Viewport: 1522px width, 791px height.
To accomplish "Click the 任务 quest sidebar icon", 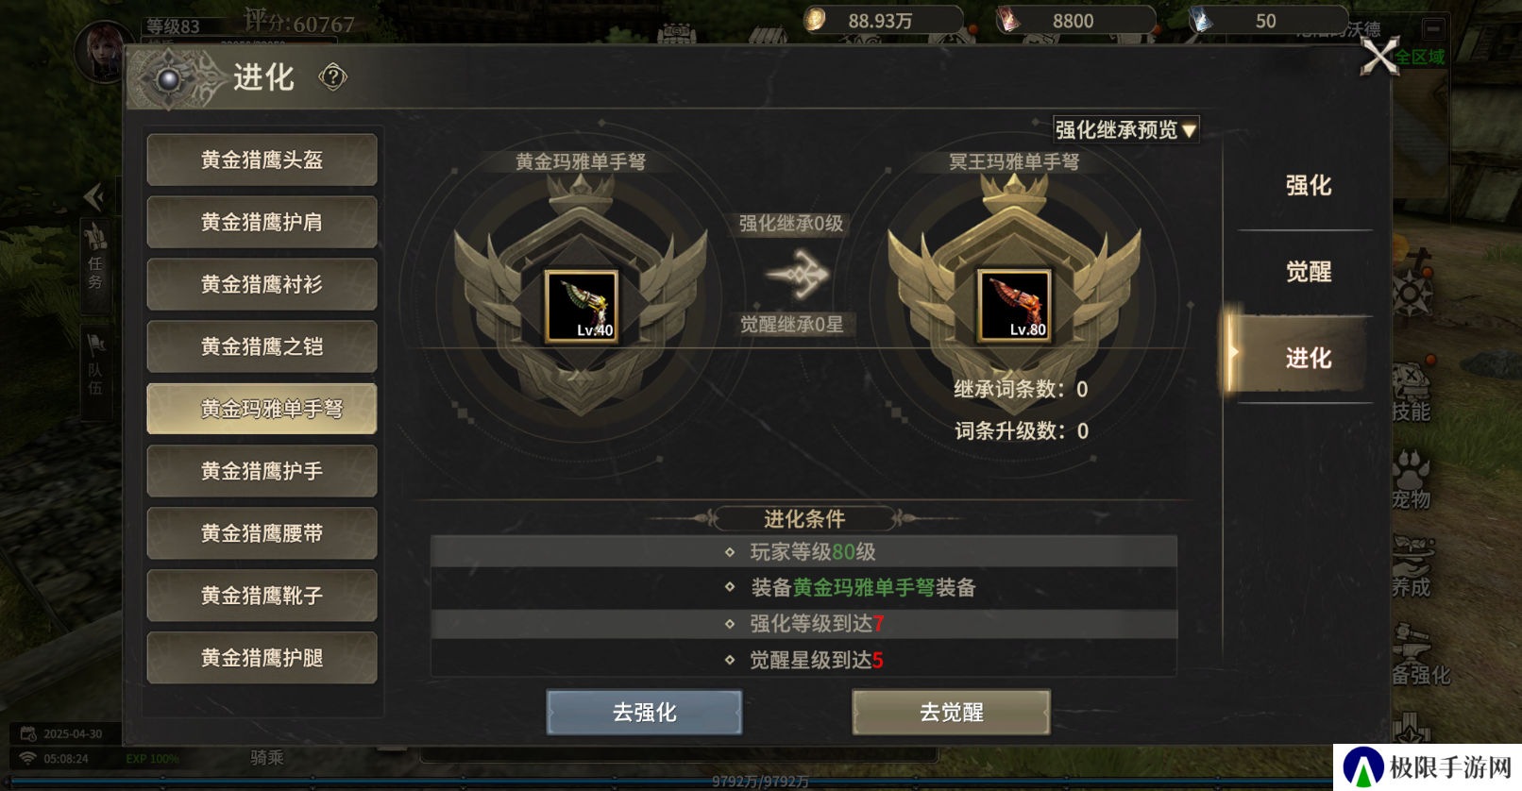I will coord(95,257).
